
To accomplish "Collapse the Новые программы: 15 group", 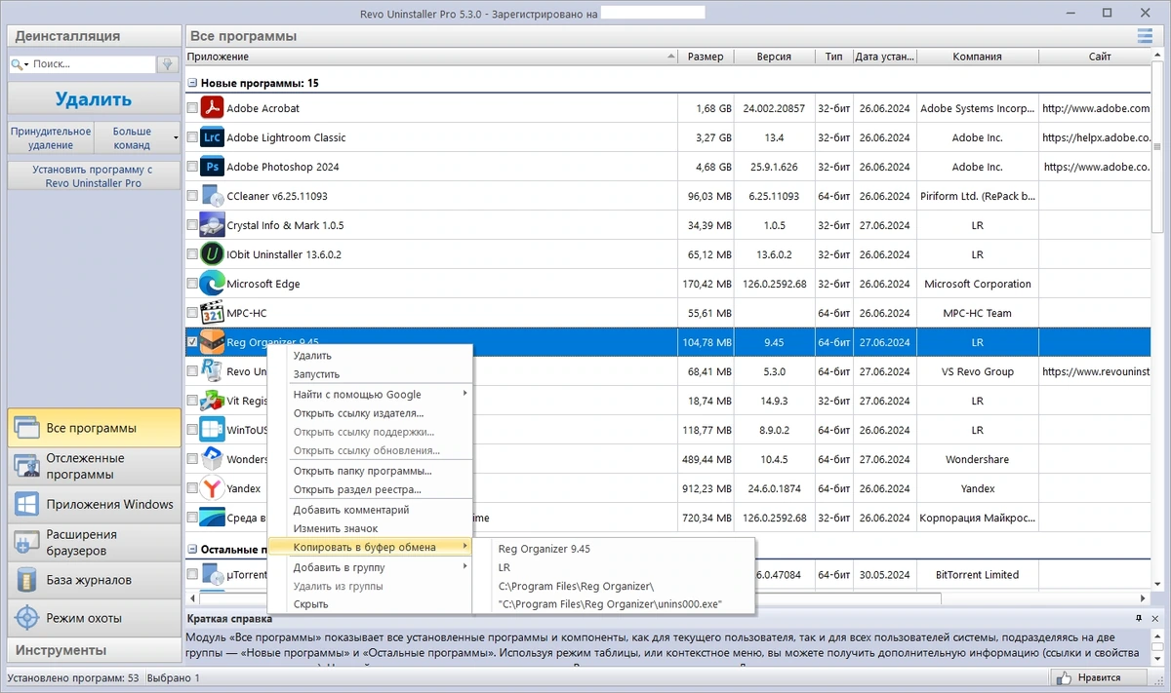I will pyautogui.click(x=192, y=84).
